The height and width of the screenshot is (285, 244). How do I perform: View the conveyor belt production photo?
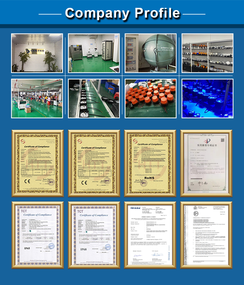(94, 98)
